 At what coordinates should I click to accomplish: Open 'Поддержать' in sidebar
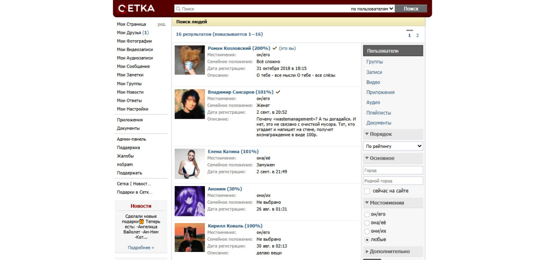tap(129, 173)
